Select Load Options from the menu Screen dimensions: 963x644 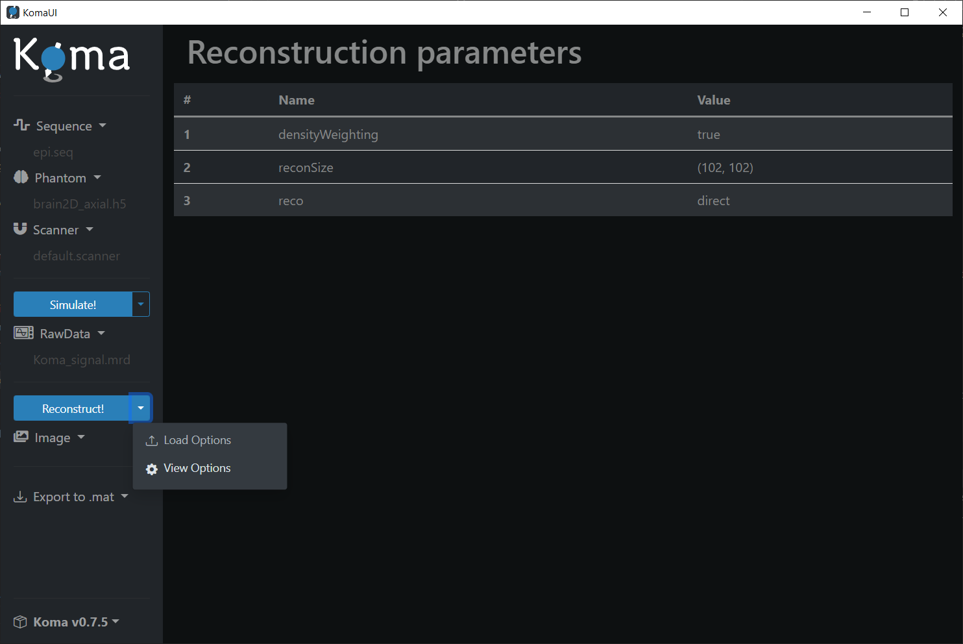[197, 440]
